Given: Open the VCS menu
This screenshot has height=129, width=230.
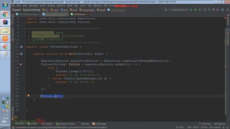Looking at the screenshot, I should click(x=89, y=6).
